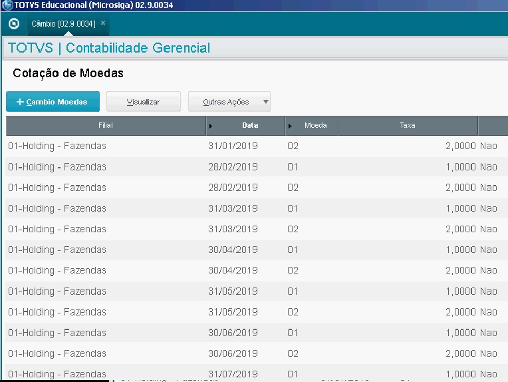The height and width of the screenshot is (382, 508).
Task: Click Nao value in the 31/01/2019 row
Action: click(x=489, y=146)
